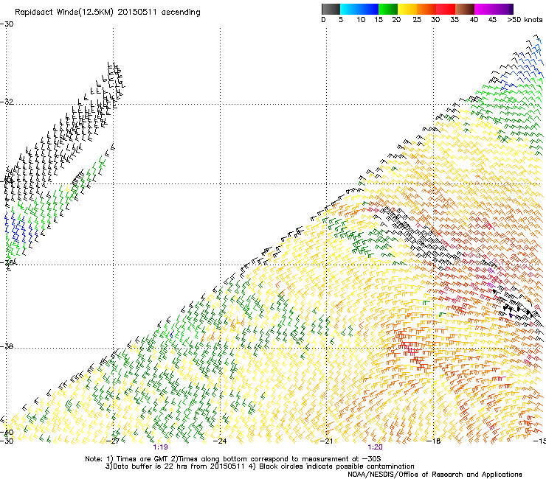Image resolution: width=546 pixels, height=479 pixels.
Task: Click the '-32' latitude axis label
Action: tap(7, 102)
